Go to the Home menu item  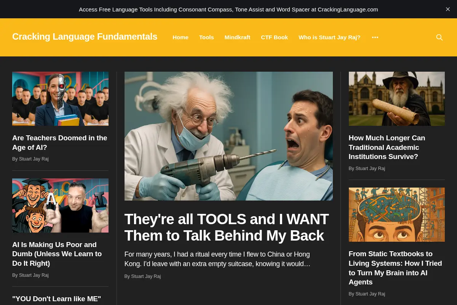(181, 37)
